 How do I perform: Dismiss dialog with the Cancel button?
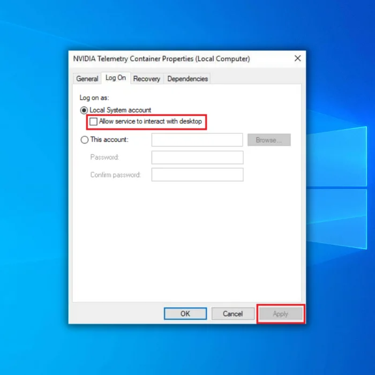[x=232, y=313]
